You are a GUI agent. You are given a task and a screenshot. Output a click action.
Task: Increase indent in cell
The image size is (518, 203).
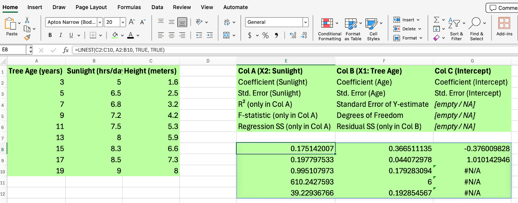210,35
